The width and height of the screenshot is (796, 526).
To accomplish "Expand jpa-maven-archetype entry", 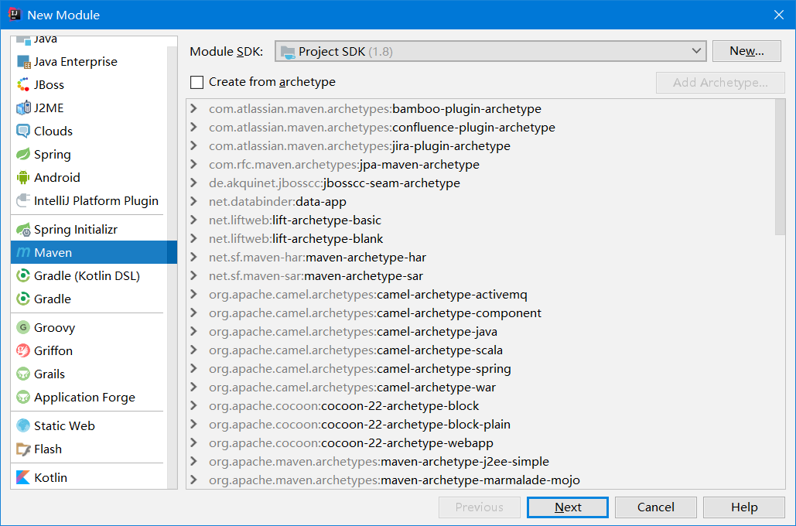I will [193, 165].
